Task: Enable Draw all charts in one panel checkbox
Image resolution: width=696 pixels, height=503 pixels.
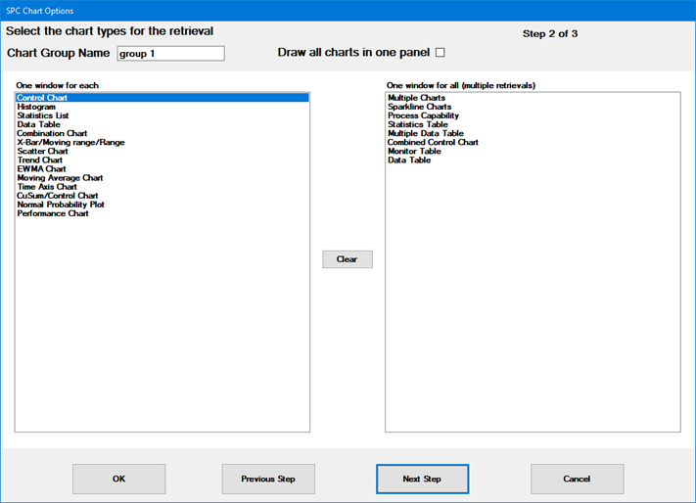Action: 440,53
